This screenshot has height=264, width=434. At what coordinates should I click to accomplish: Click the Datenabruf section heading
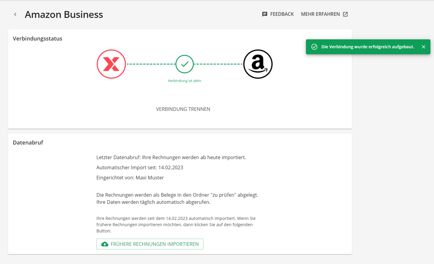[28, 143]
